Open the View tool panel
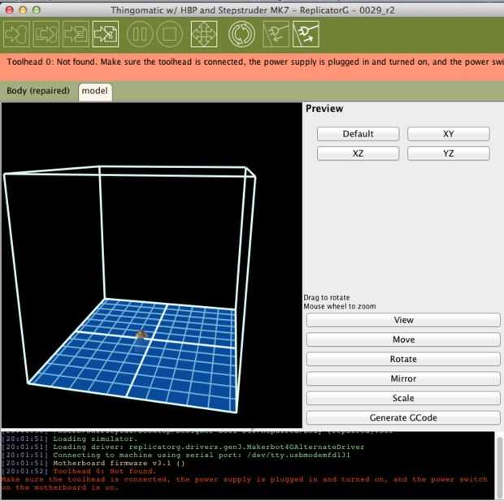The width and height of the screenshot is (504, 501). 403,320
